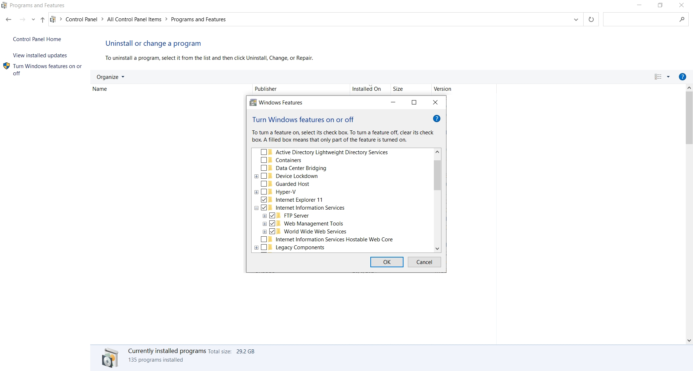Click the address bar location icon
This screenshot has height=371, width=693.
coord(53,19)
